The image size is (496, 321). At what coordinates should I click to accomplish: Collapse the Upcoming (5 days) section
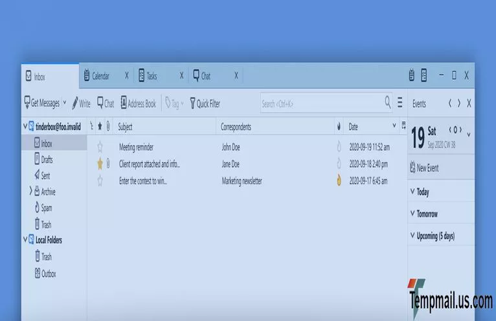pyautogui.click(x=412, y=236)
